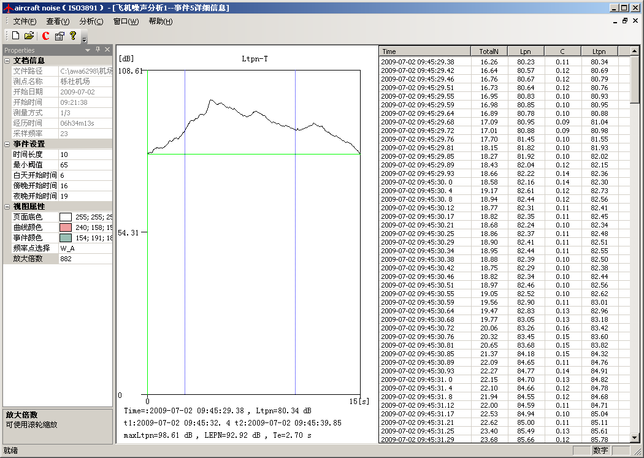Click the Ltpn column header
This screenshot has height=458, width=644.
click(599, 52)
